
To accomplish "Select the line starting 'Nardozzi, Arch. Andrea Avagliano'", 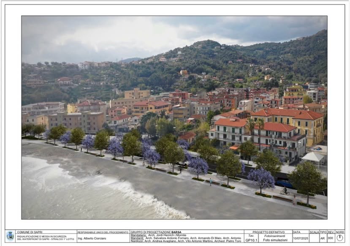I will (186, 241).
